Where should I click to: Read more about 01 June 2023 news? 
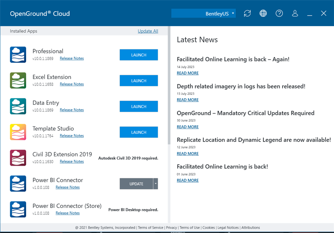point(188,180)
